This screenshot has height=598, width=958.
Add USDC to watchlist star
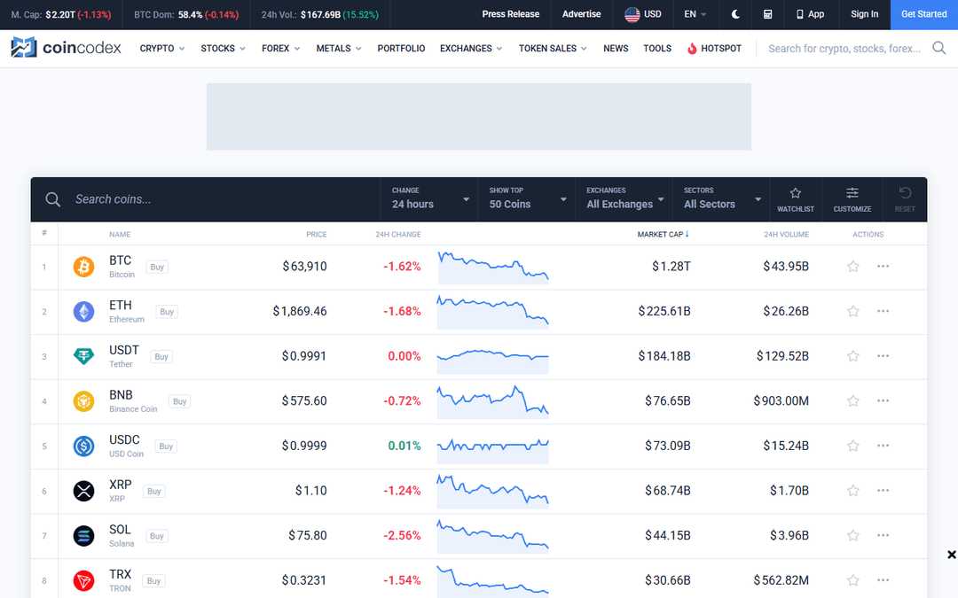[853, 446]
